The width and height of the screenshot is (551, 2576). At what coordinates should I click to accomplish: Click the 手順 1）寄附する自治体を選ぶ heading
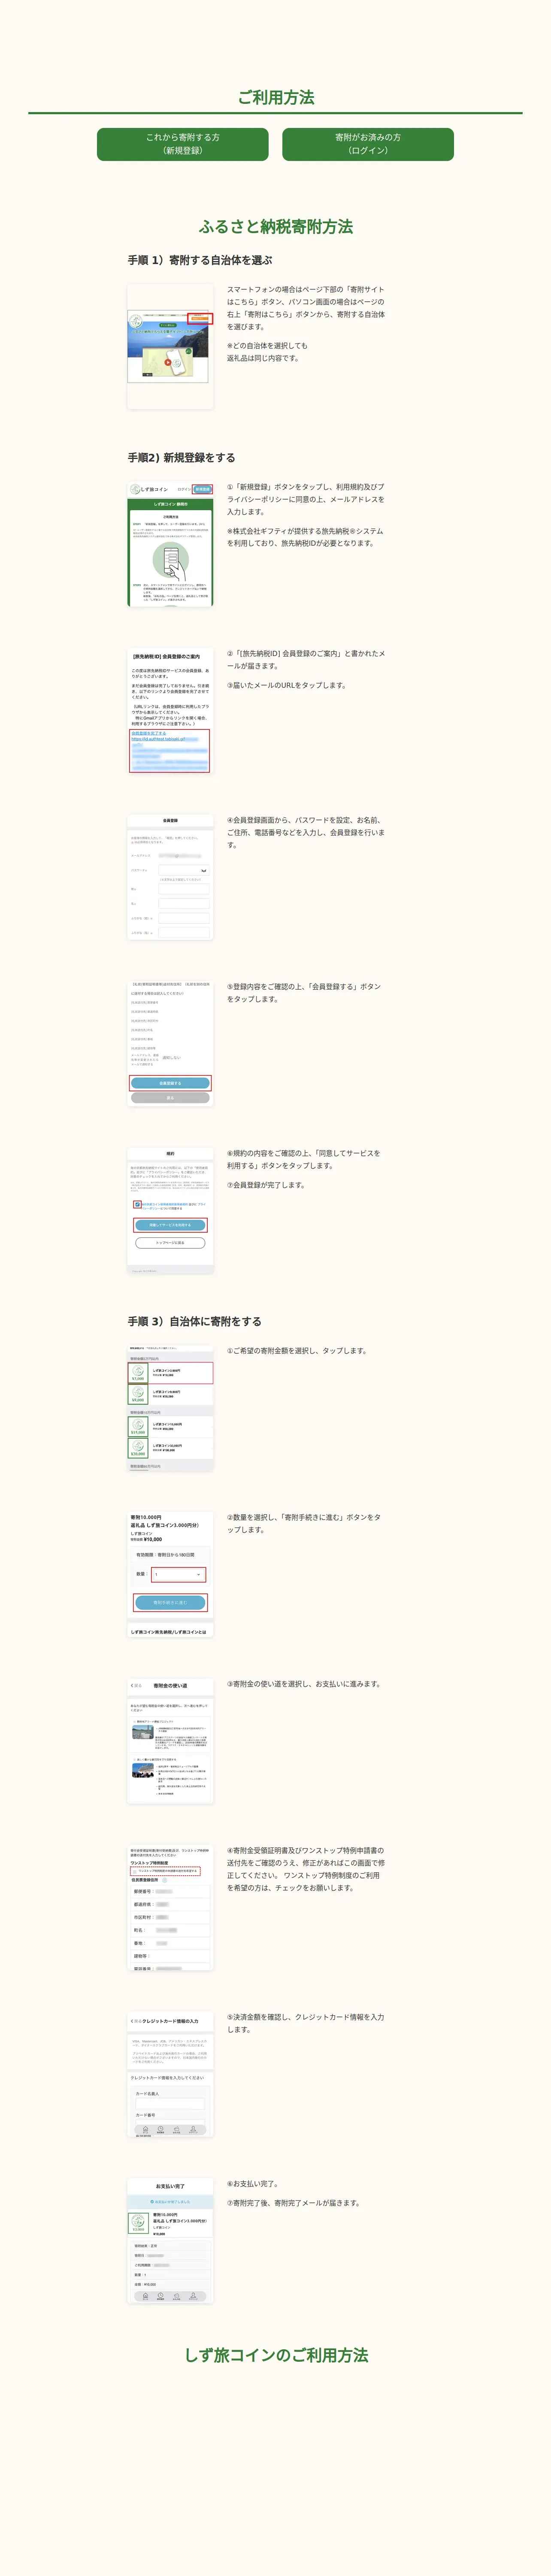tap(200, 260)
